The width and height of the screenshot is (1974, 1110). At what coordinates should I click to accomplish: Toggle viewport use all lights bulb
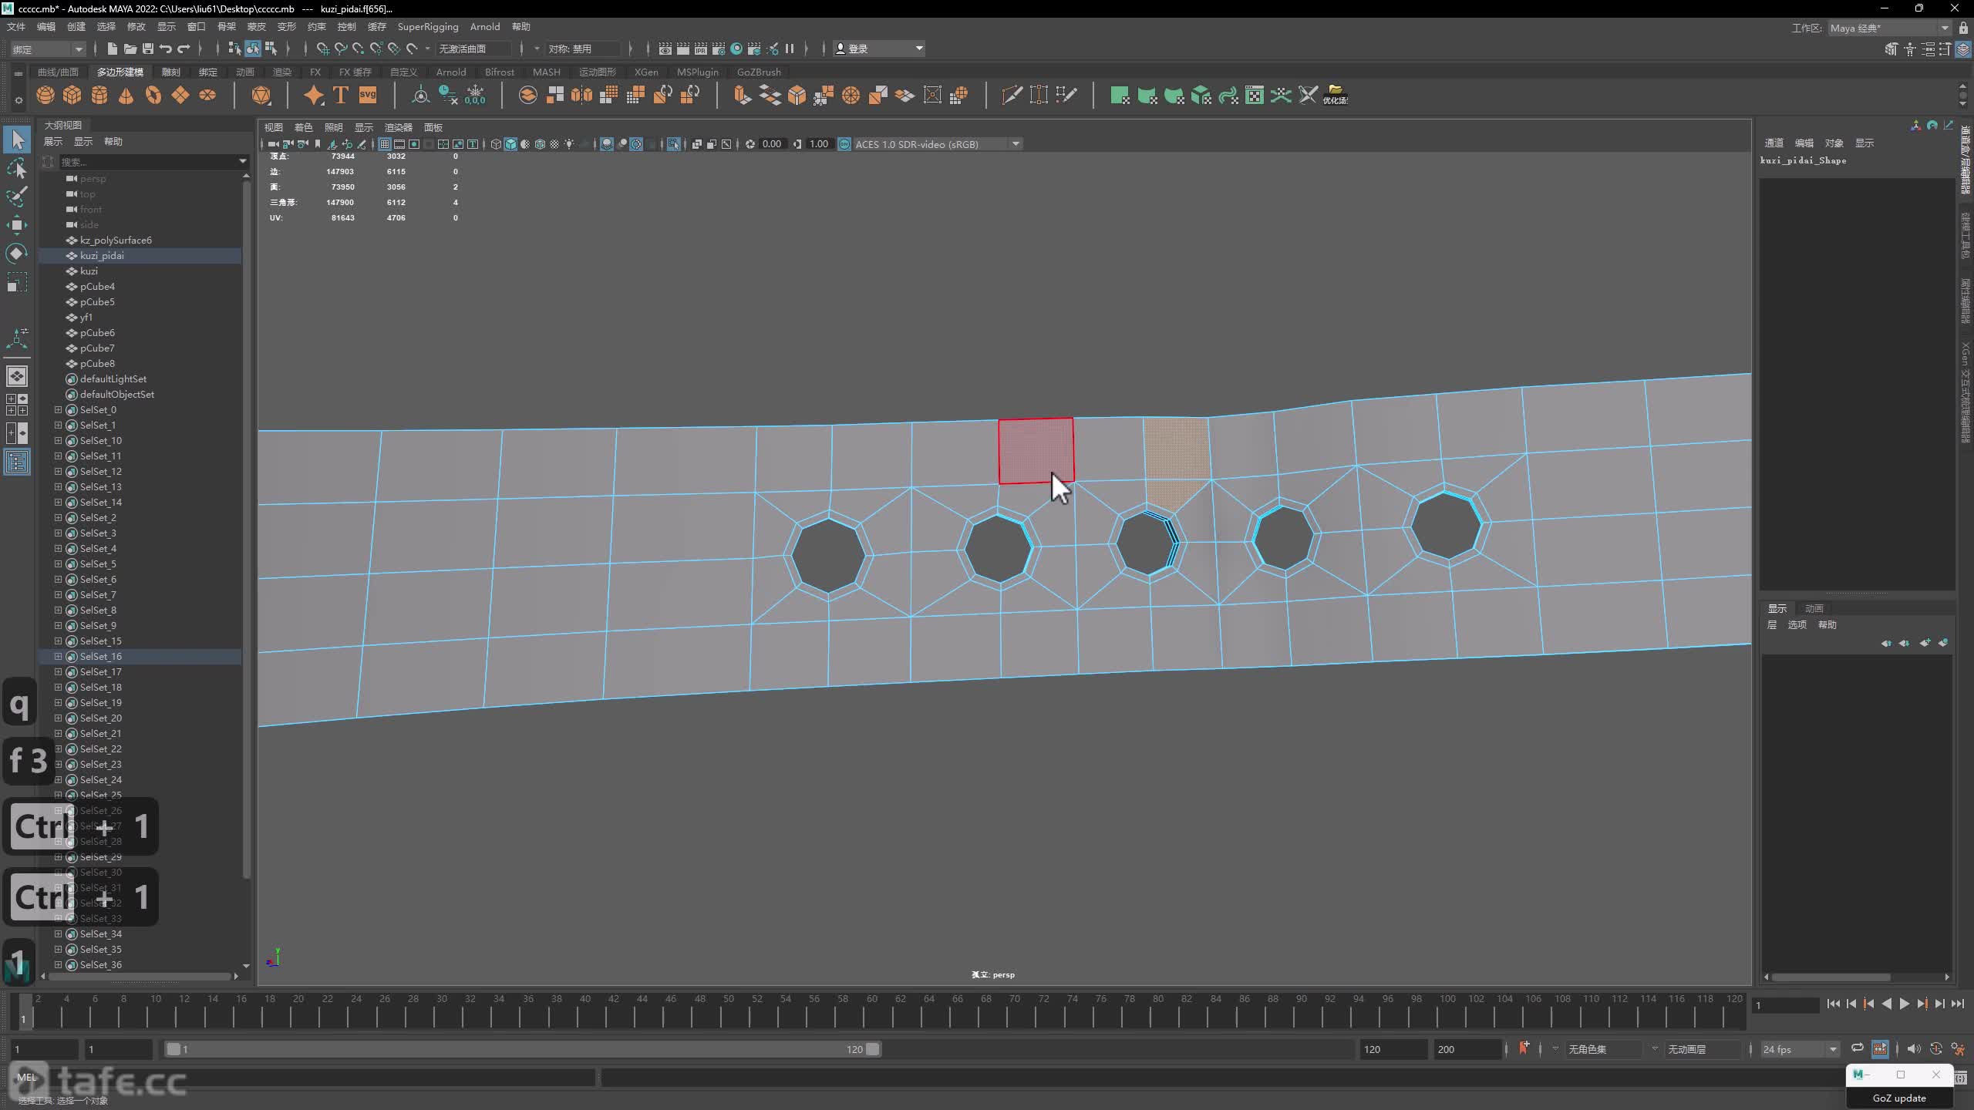pyautogui.click(x=569, y=144)
